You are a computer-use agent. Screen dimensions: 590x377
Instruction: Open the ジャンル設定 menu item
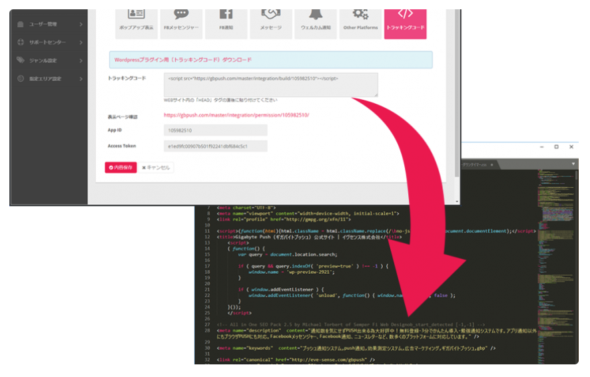pyautogui.click(x=43, y=61)
